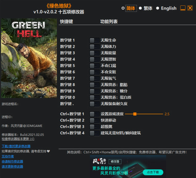Image resolution: width=196 pixels, height=178 pixels.
Task: Click the 修改器版本 Build.2021.02.05 text
Action: (23, 135)
